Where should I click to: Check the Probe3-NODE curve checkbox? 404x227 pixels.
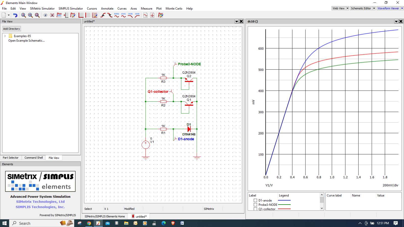[255, 205]
